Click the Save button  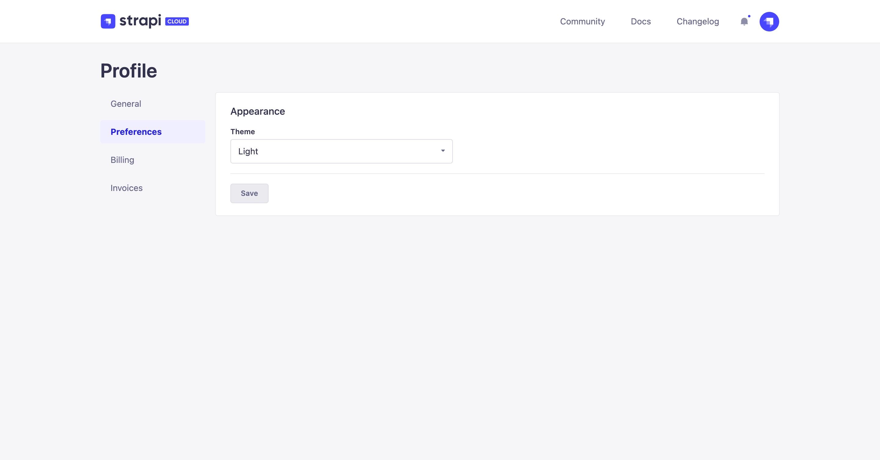click(x=249, y=193)
